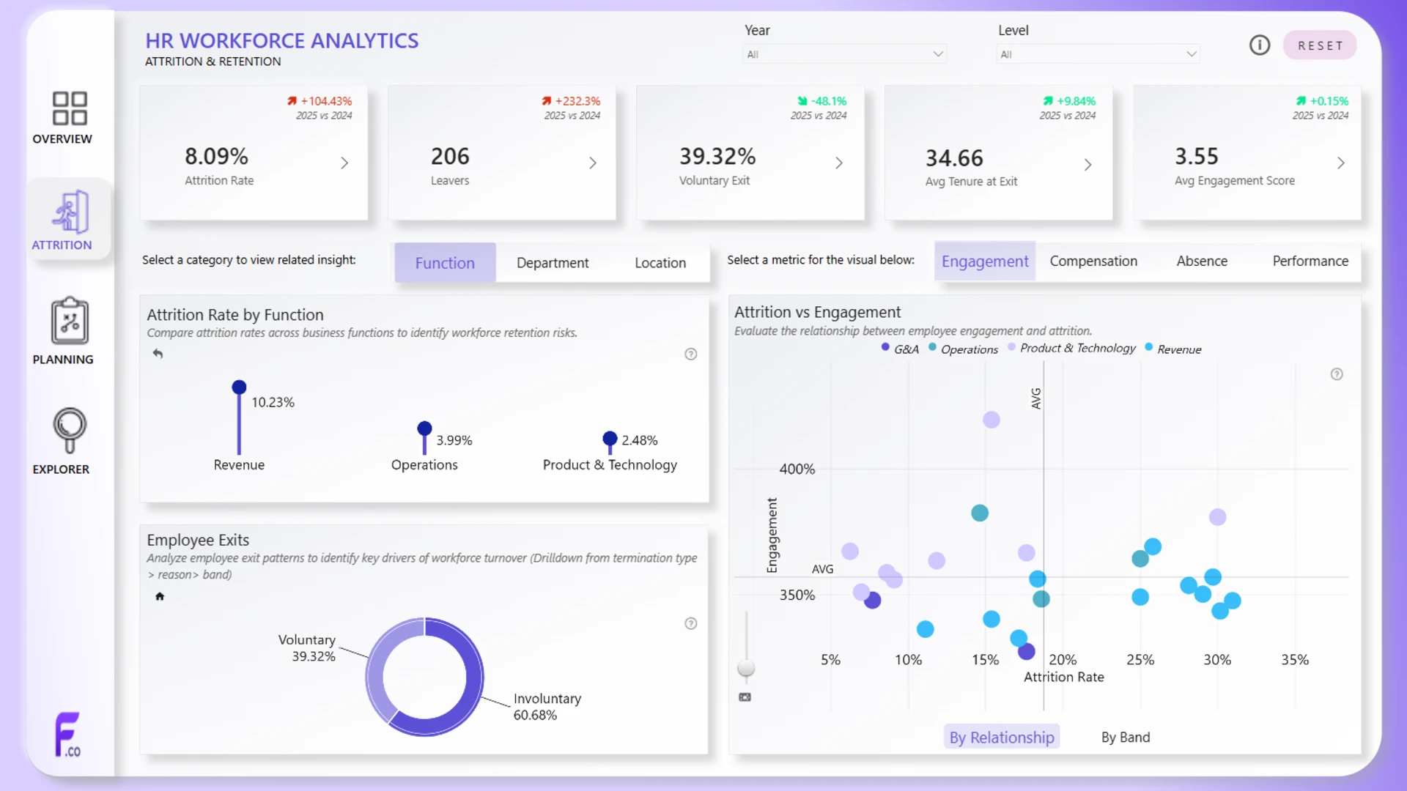Open the Explorer magnifier icon

point(70,431)
